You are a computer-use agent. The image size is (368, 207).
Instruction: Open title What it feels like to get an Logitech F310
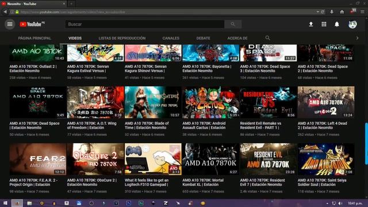(147, 182)
